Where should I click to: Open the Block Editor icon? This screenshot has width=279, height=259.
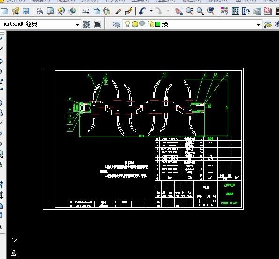(129, 11)
